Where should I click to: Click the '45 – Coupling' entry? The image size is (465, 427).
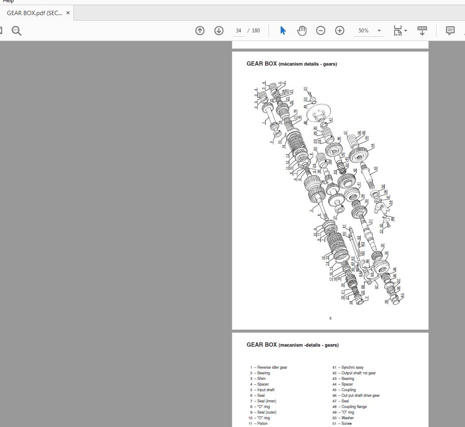(344, 390)
